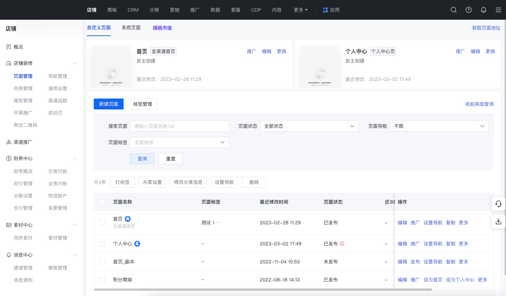Open the 更多 menu in top navigation
This screenshot has height=296, width=506.
click(x=301, y=10)
